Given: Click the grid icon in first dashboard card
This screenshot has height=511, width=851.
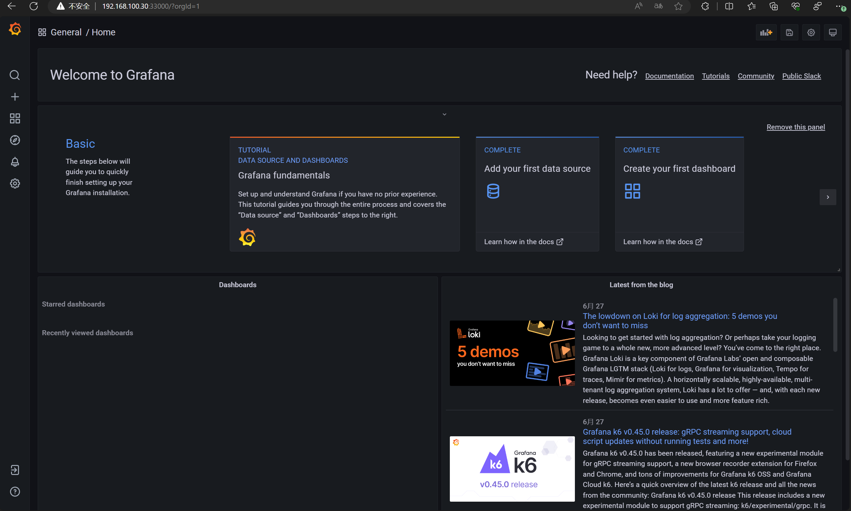Looking at the screenshot, I should point(632,191).
